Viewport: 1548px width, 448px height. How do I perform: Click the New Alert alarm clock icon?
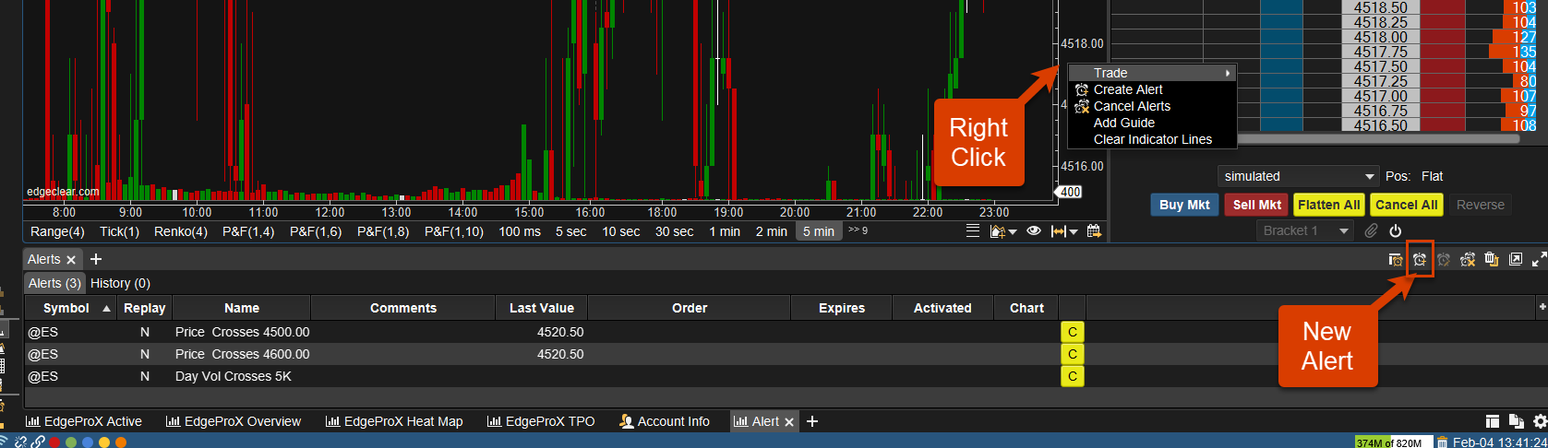point(1420,260)
